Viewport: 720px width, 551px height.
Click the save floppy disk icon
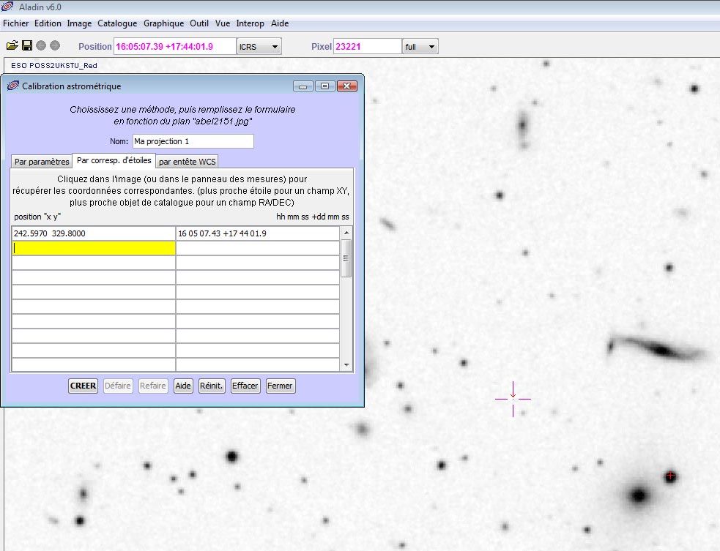[x=27, y=45]
